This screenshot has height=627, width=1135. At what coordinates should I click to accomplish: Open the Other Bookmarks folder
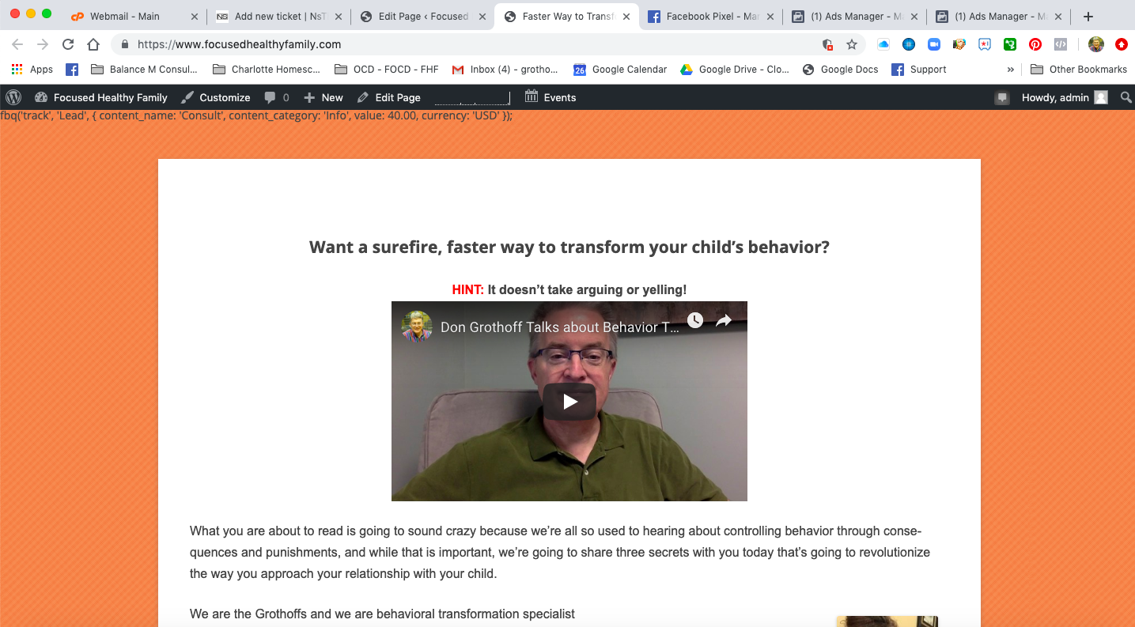pyautogui.click(x=1079, y=70)
